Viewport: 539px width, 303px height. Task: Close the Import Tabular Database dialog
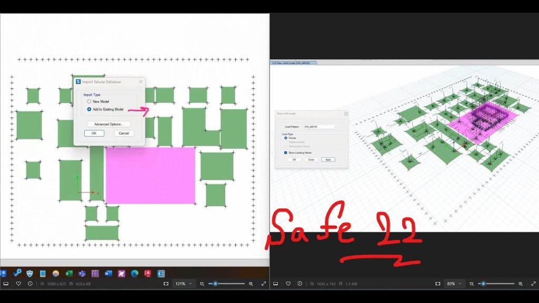141,82
